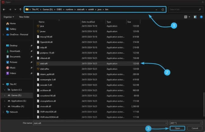Click the Cancel button
The height and width of the screenshot is (132, 205).
click(x=195, y=128)
